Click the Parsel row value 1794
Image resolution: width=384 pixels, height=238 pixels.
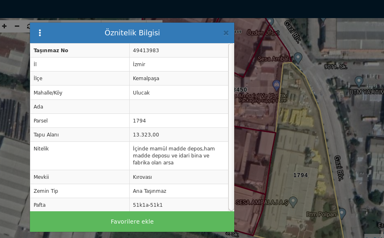tap(139, 121)
